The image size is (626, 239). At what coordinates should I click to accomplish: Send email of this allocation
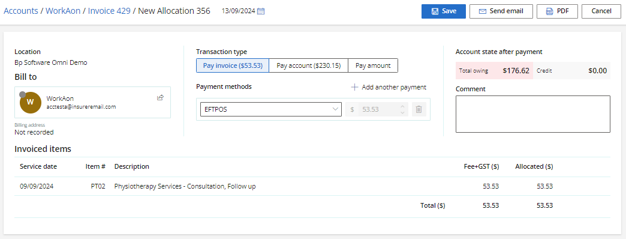point(501,11)
